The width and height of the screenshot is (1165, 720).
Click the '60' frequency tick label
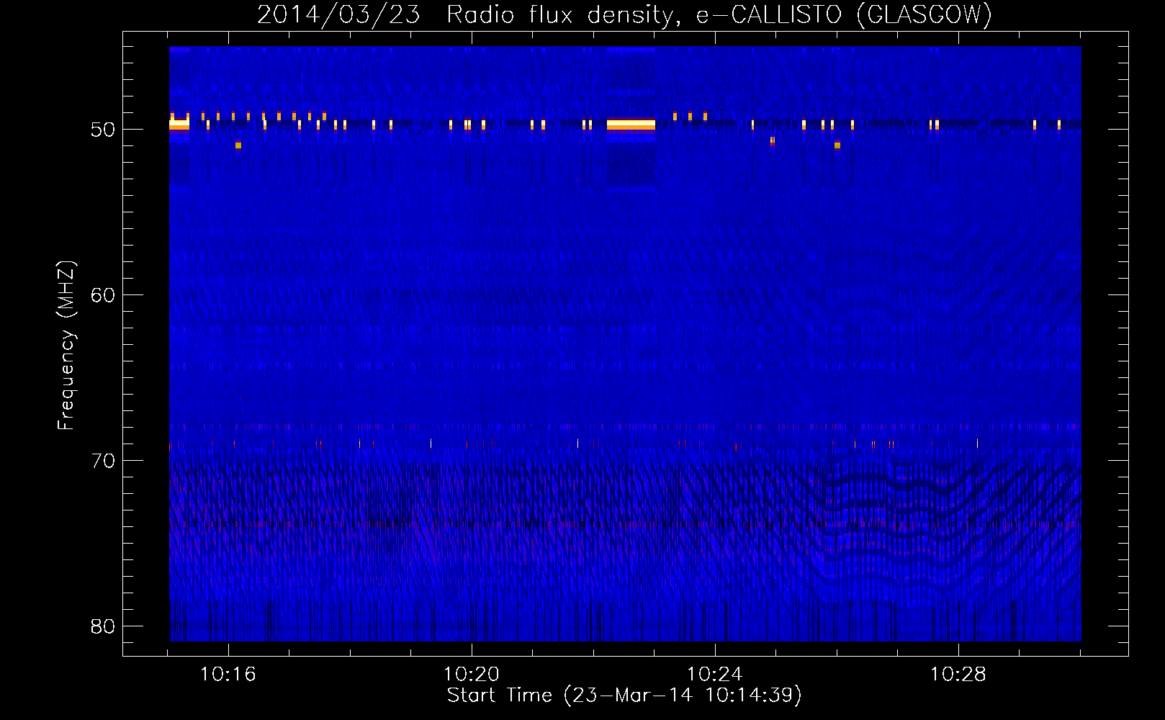(103, 295)
